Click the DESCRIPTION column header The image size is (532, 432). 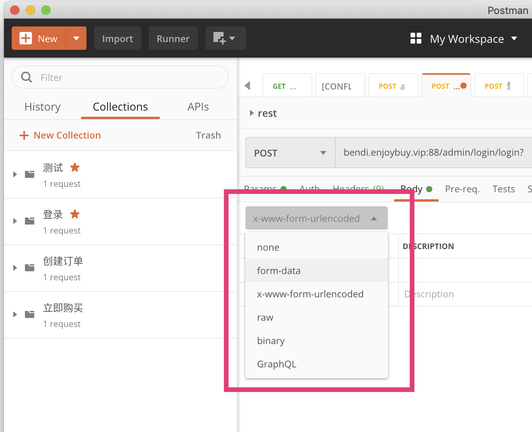pos(428,246)
